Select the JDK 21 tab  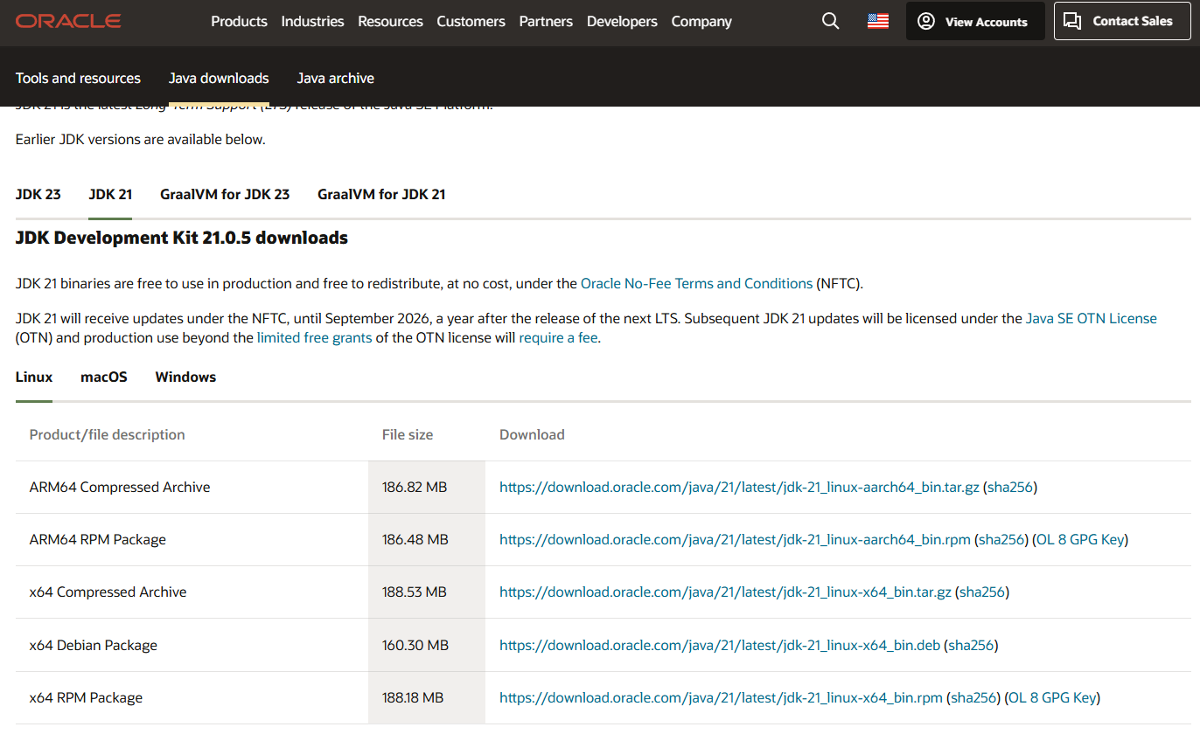pos(110,194)
